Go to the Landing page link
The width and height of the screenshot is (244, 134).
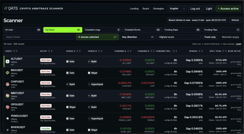[134, 8]
